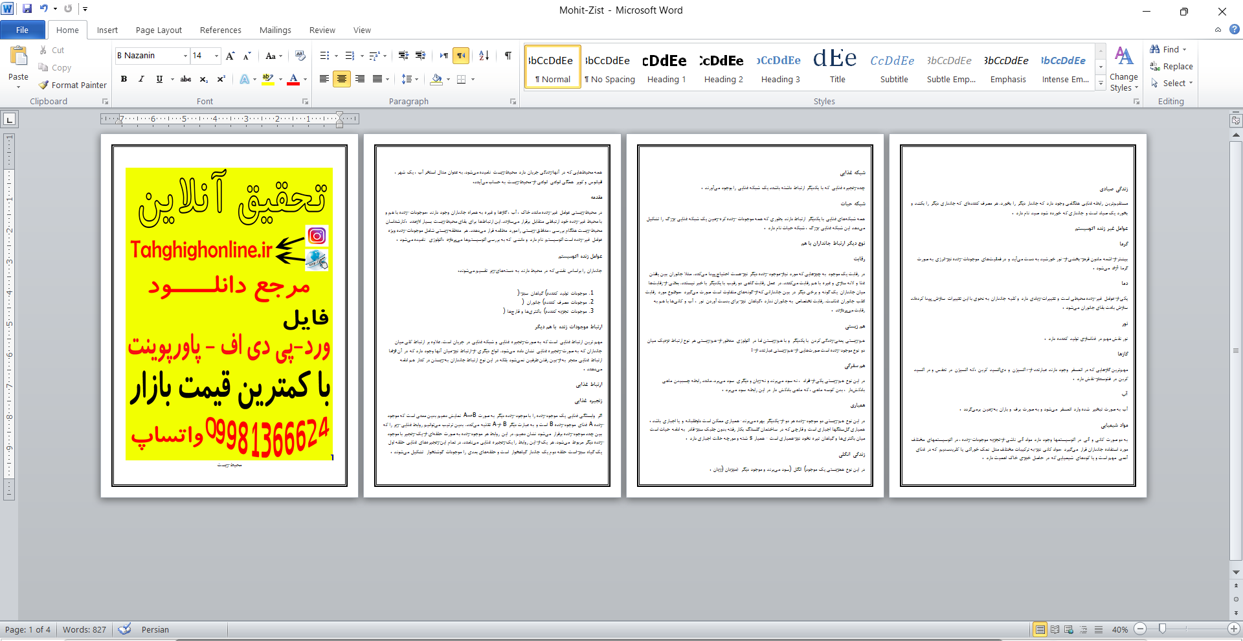Toggle Bold formatting
Viewport: 1243px width, 641px height.
point(124,79)
